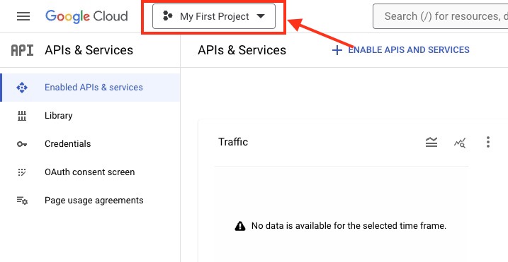Click the plus icon beside Enable APIs
Screen dimensions: 508x262
pyautogui.click(x=337, y=50)
